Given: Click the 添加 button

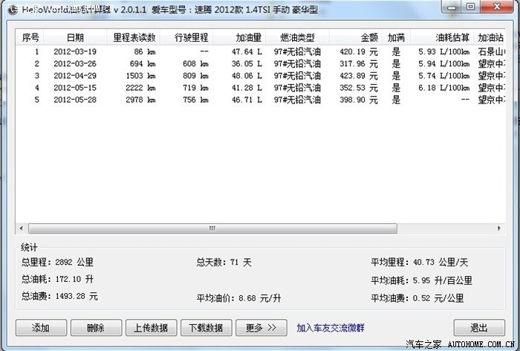Looking at the screenshot, I should coord(41,328).
